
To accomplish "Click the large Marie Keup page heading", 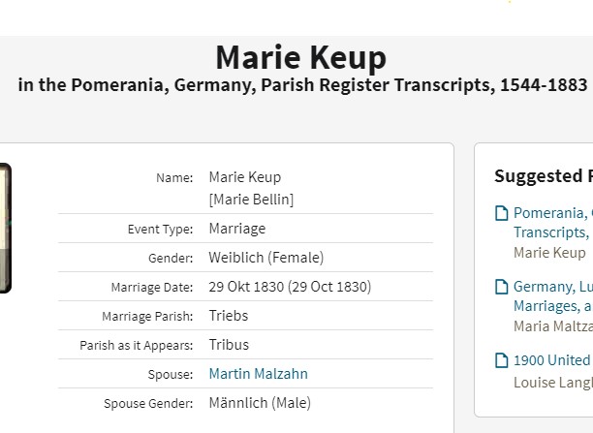I will [x=301, y=58].
